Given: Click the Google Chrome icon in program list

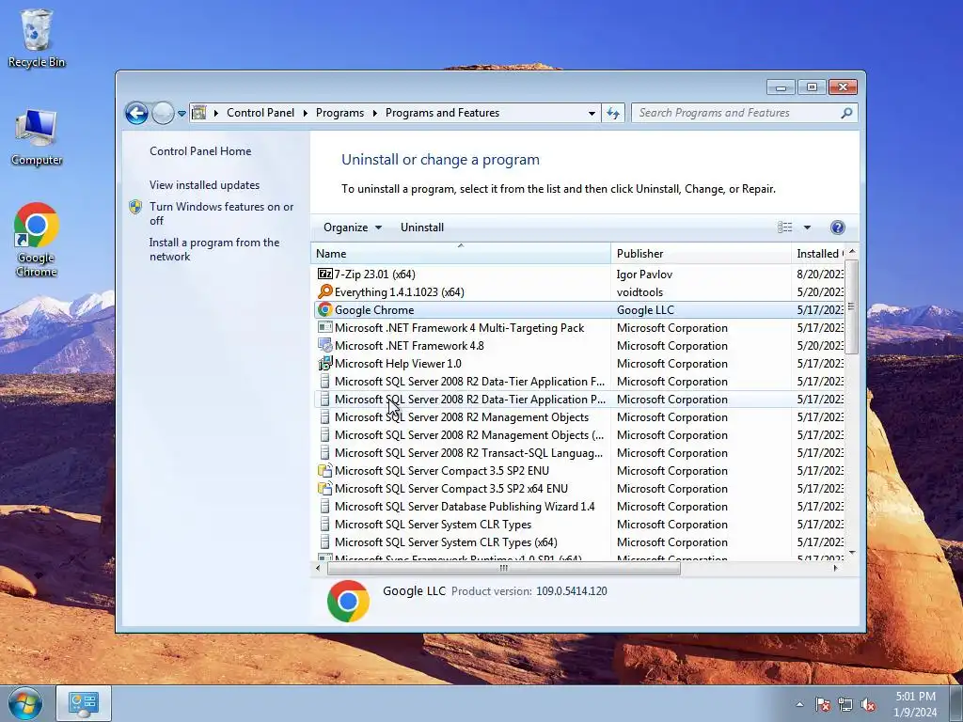Looking at the screenshot, I should point(324,310).
